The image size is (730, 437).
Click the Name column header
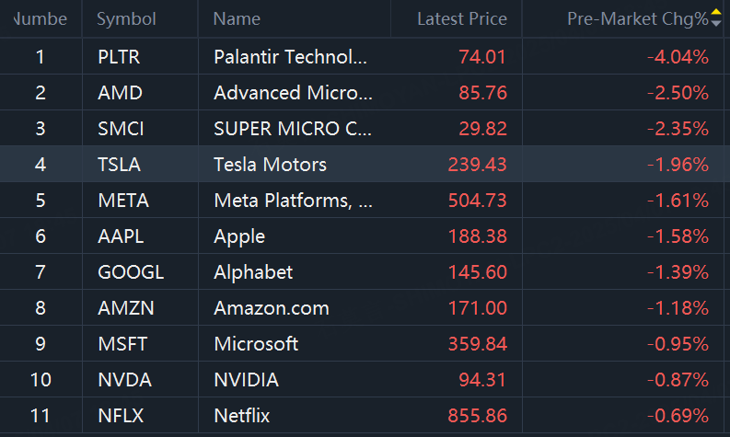coord(237,18)
